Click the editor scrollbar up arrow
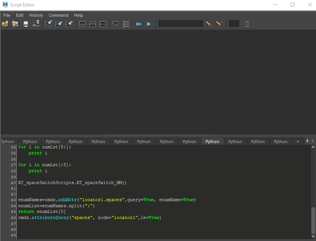This screenshot has width=316, height=241. tap(313, 147)
